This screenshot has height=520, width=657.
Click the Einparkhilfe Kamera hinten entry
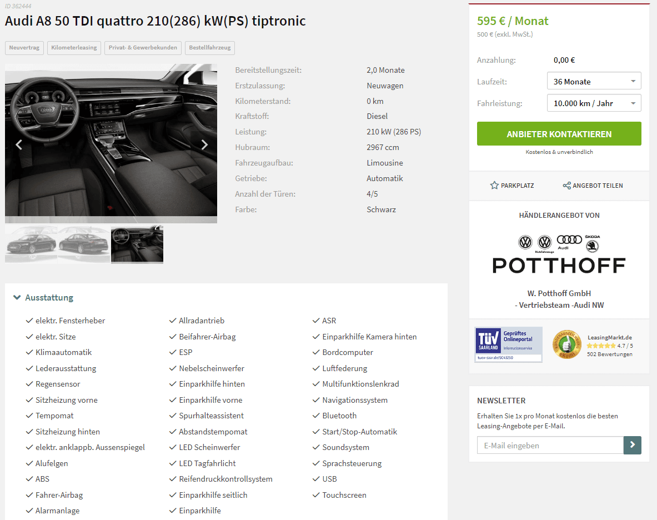point(369,337)
